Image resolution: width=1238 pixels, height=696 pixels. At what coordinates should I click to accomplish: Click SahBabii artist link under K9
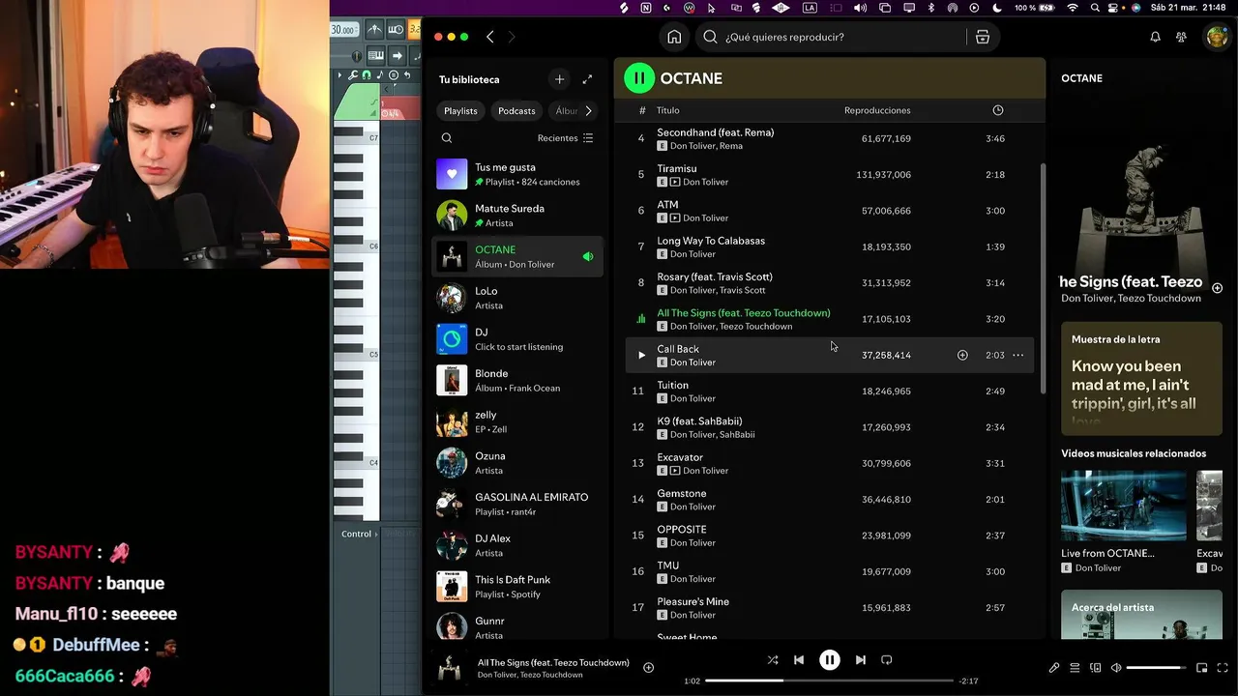(737, 435)
